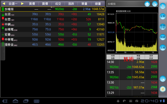Select 加權指 index row
This screenshot has height=104, width=167.
click(x=53, y=9)
